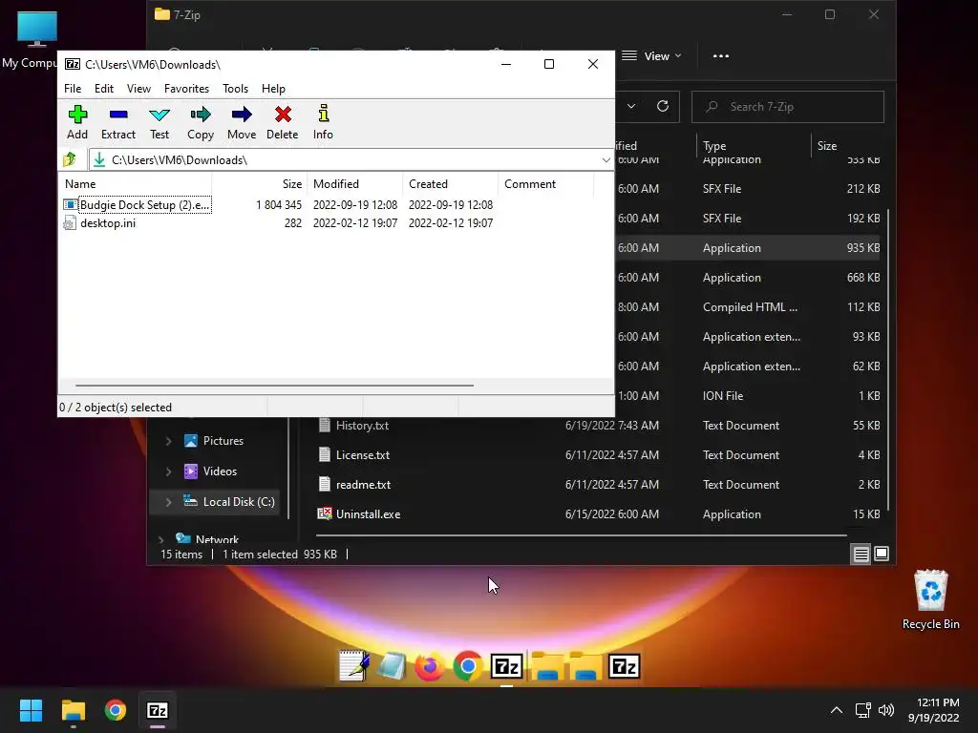Open the View menu in 7-Zip

pyautogui.click(x=138, y=89)
